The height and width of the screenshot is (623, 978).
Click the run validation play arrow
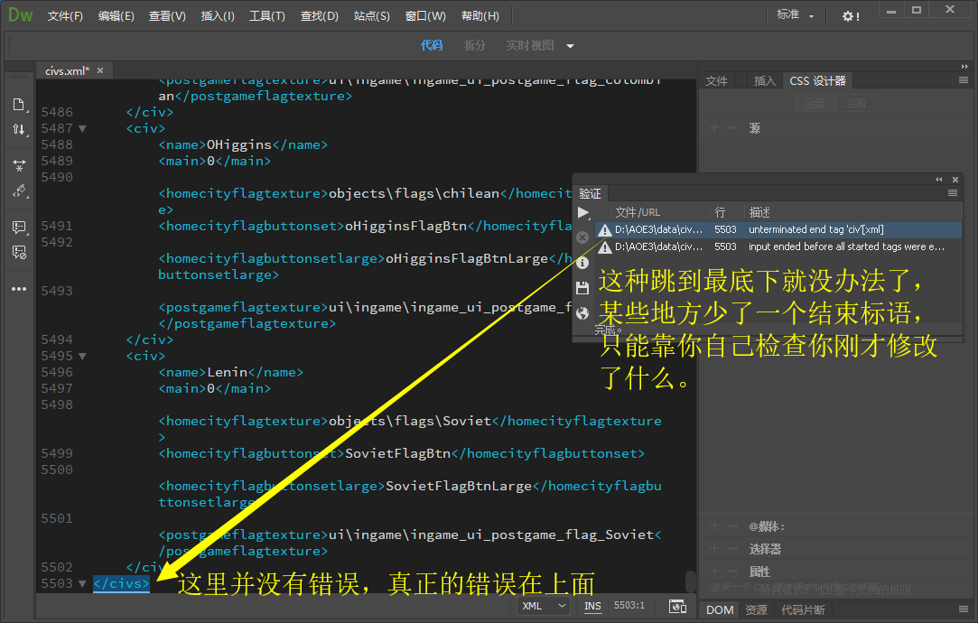tap(583, 213)
